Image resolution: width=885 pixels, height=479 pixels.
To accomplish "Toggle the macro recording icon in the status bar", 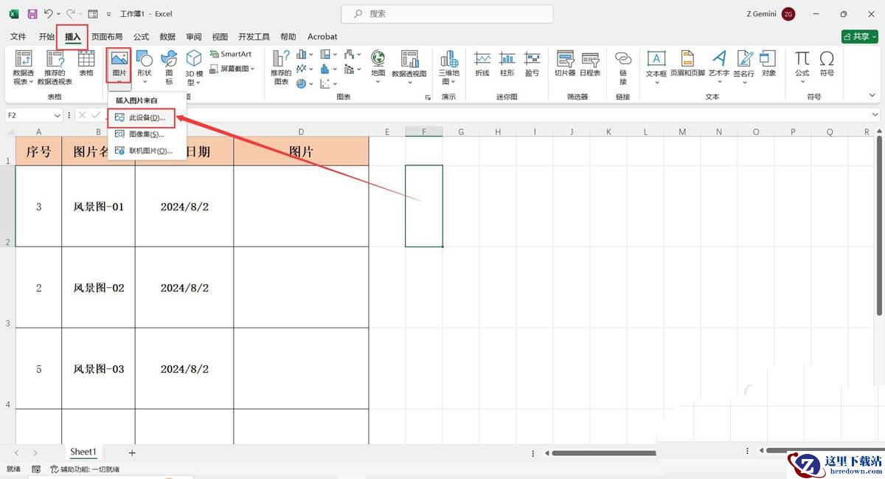I will click(x=36, y=469).
